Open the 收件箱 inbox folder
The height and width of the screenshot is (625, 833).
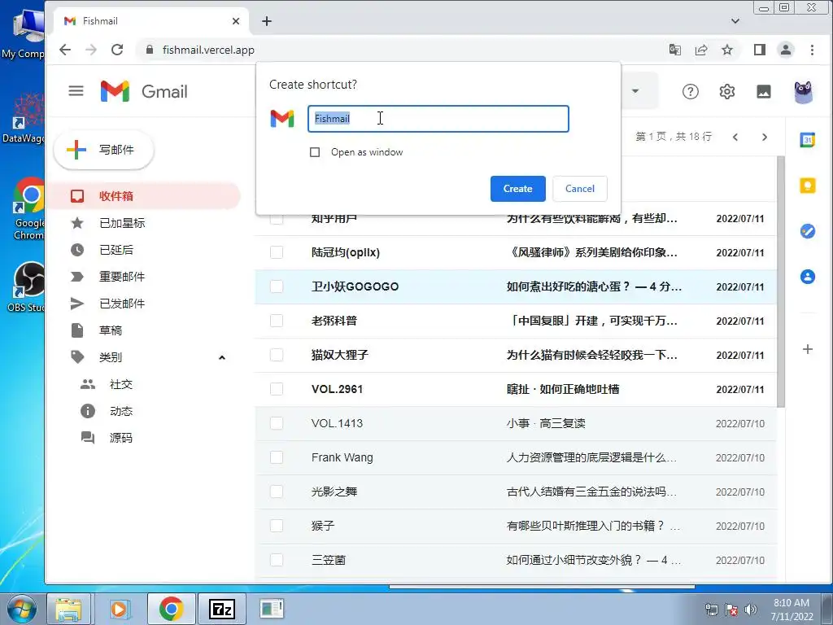point(145,196)
